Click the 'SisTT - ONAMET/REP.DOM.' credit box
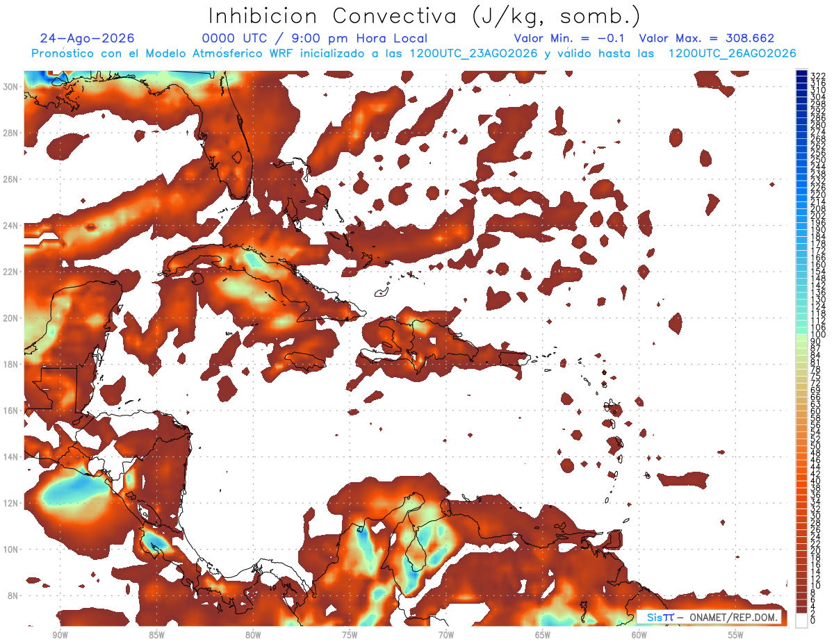The width and height of the screenshot is (834, 644). [x=710, y=617]
